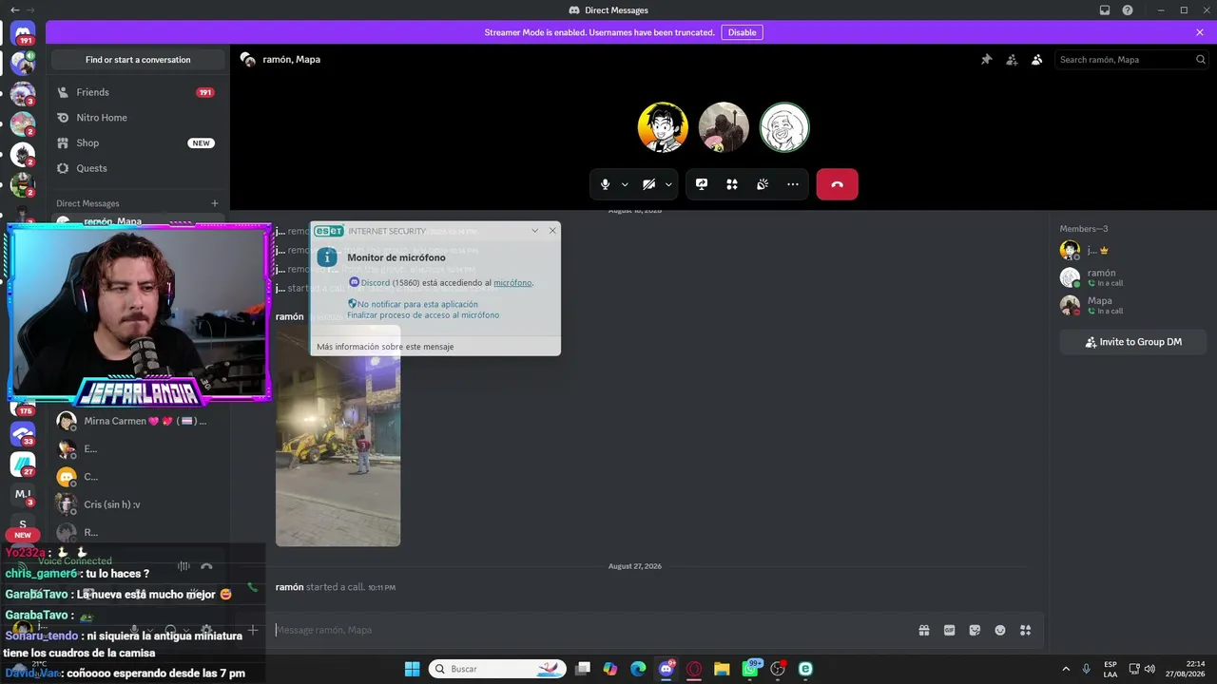Image resolution: width=1217 pixels, height=684 pixels.
Task: Open Discord inbox icon in title bar
Action: click(x=1105, y=10)
